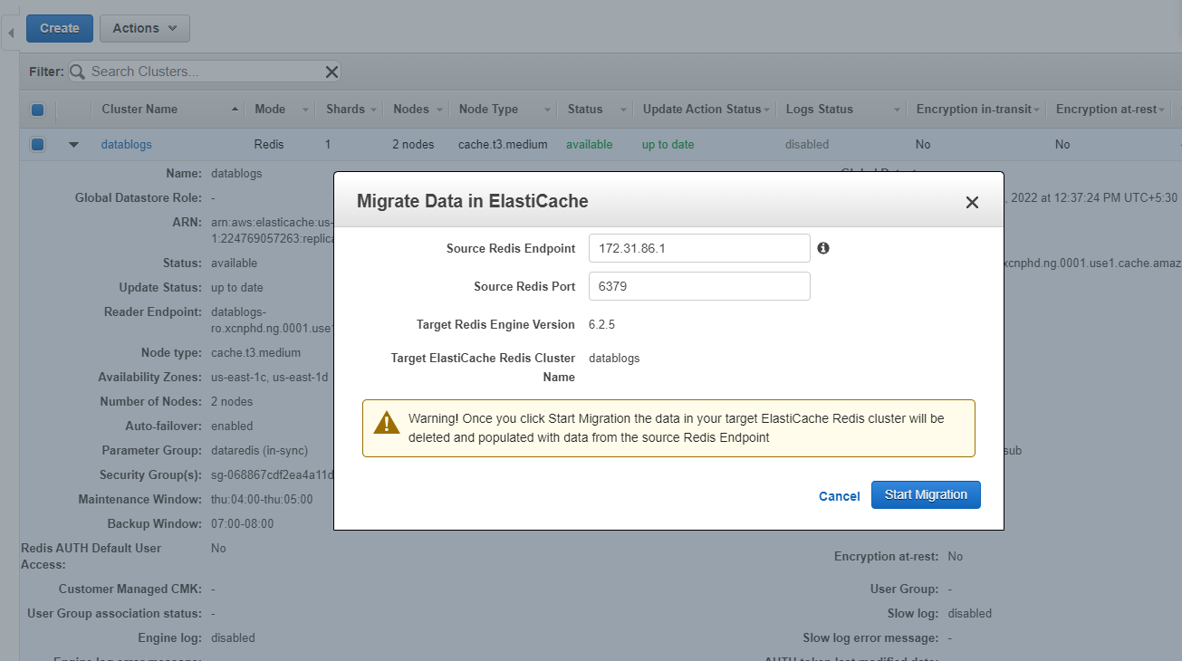Open Update Action Status column arrow
This screenshot has width=1182, height=661.
click(767, 110)
